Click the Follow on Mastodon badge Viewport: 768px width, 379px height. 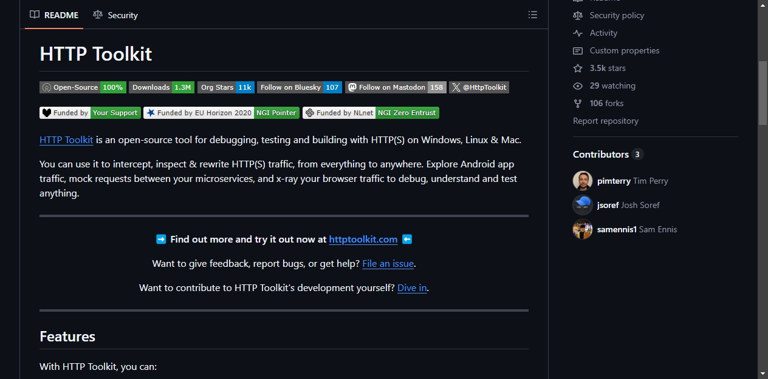(x=396, y=87)
